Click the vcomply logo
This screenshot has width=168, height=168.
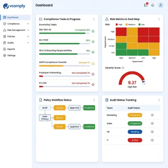click(x=14, y=6)
